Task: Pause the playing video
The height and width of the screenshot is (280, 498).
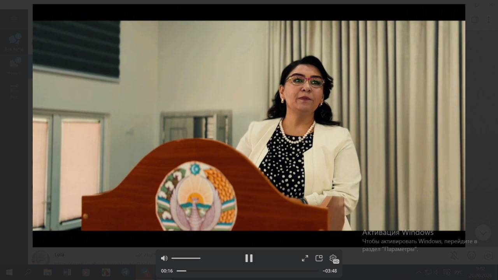Action: point(249,258)
